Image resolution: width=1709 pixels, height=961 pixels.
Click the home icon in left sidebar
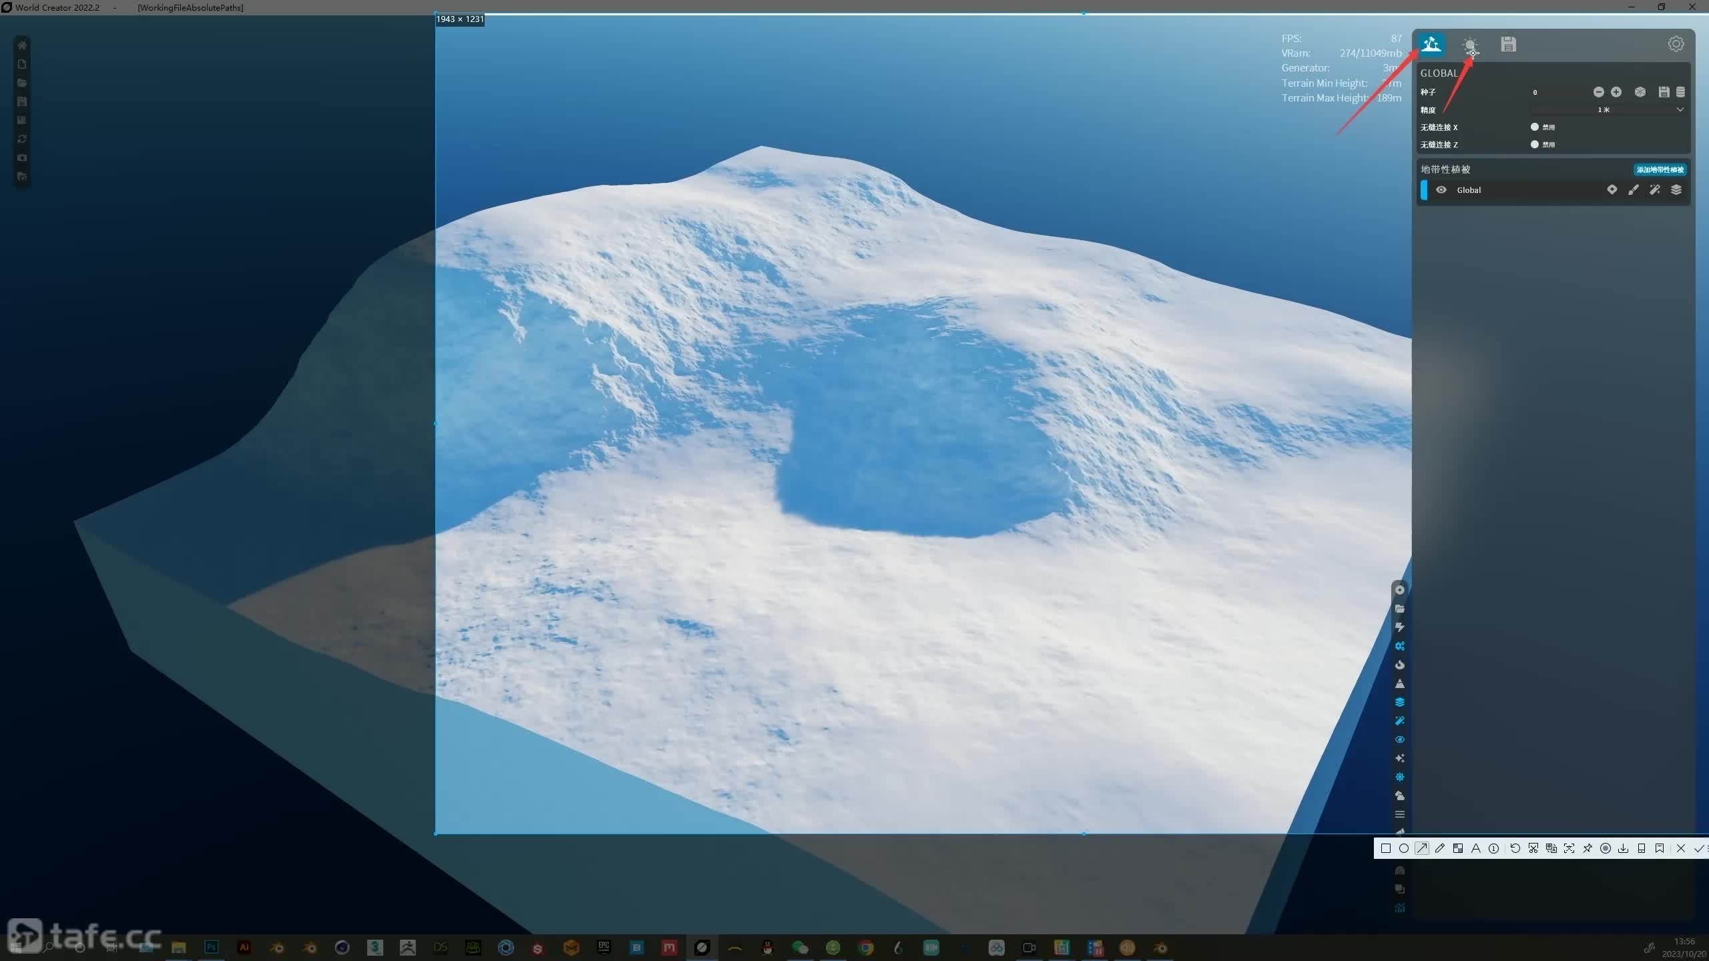click(x=22, y=45)
